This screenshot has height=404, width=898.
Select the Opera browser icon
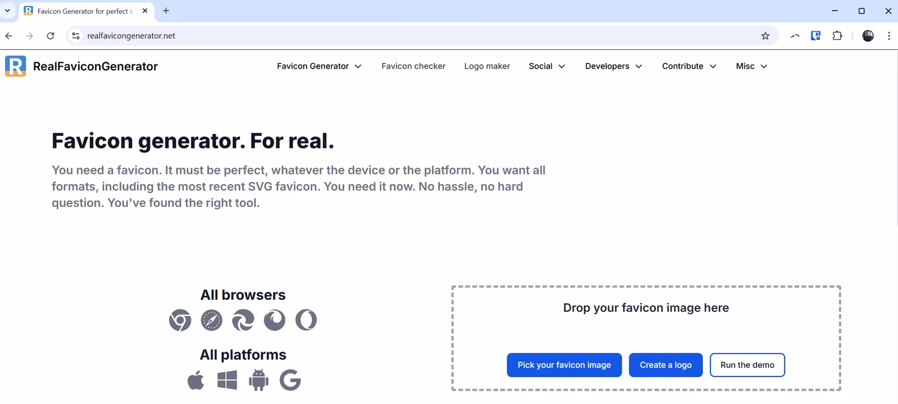pos(306,320)
